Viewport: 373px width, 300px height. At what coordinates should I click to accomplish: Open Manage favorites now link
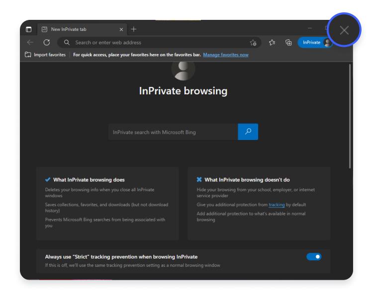pos(226,55)
